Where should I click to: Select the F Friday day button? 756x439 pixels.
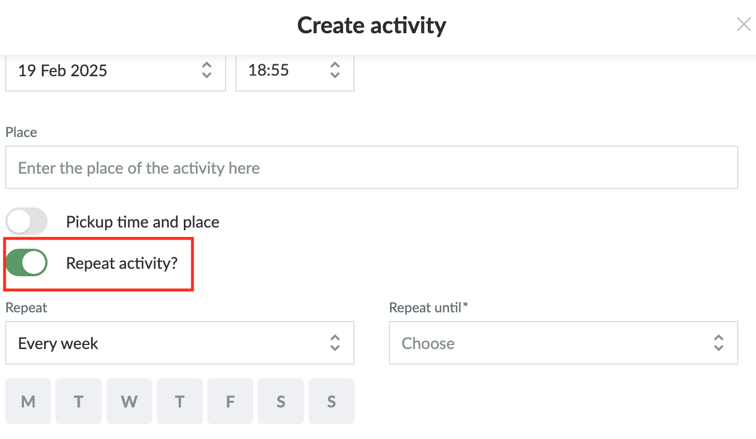[230, 401]
